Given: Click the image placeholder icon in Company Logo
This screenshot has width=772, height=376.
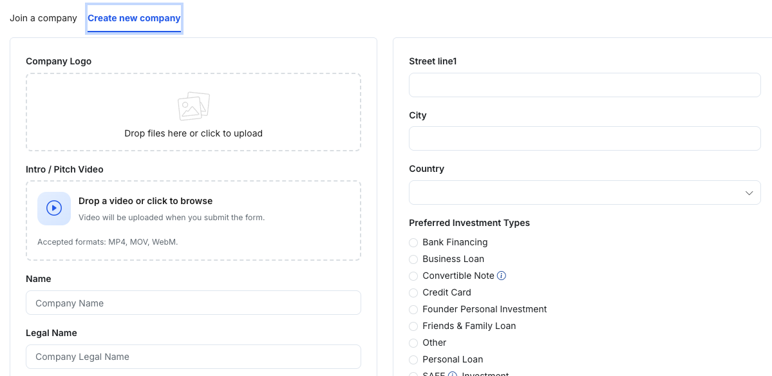Looking at the screenshot, I should tap(193, 106).
